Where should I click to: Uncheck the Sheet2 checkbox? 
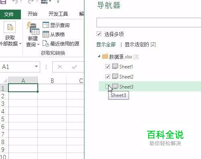point(108,76)
